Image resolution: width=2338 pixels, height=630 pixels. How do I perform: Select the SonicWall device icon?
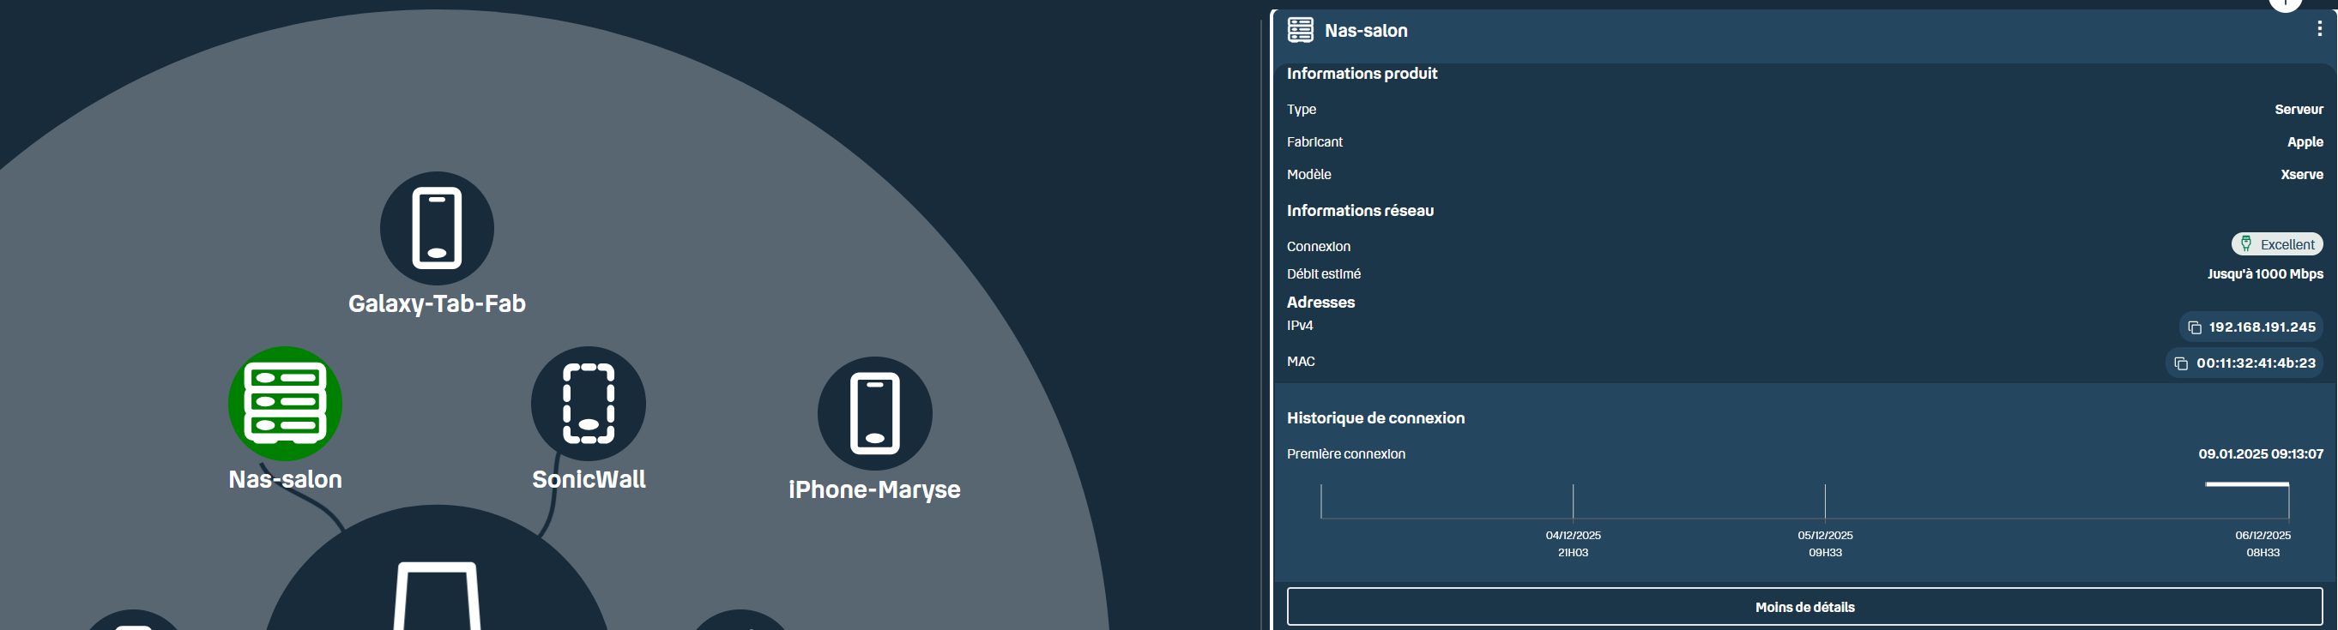pos(588,404)
